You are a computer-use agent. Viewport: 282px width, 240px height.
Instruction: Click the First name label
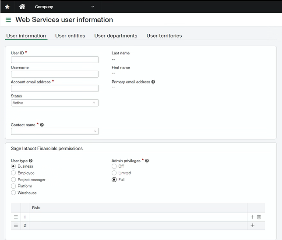(121, 68)
